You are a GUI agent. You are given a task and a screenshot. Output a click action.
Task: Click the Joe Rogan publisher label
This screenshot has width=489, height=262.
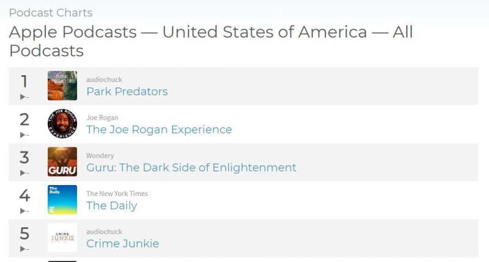102,118
